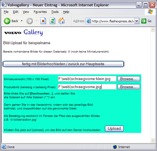Click Browse button for Miniaturansicht
The width and height of the screenshot is (157, 151).
(x=129, y=79)
